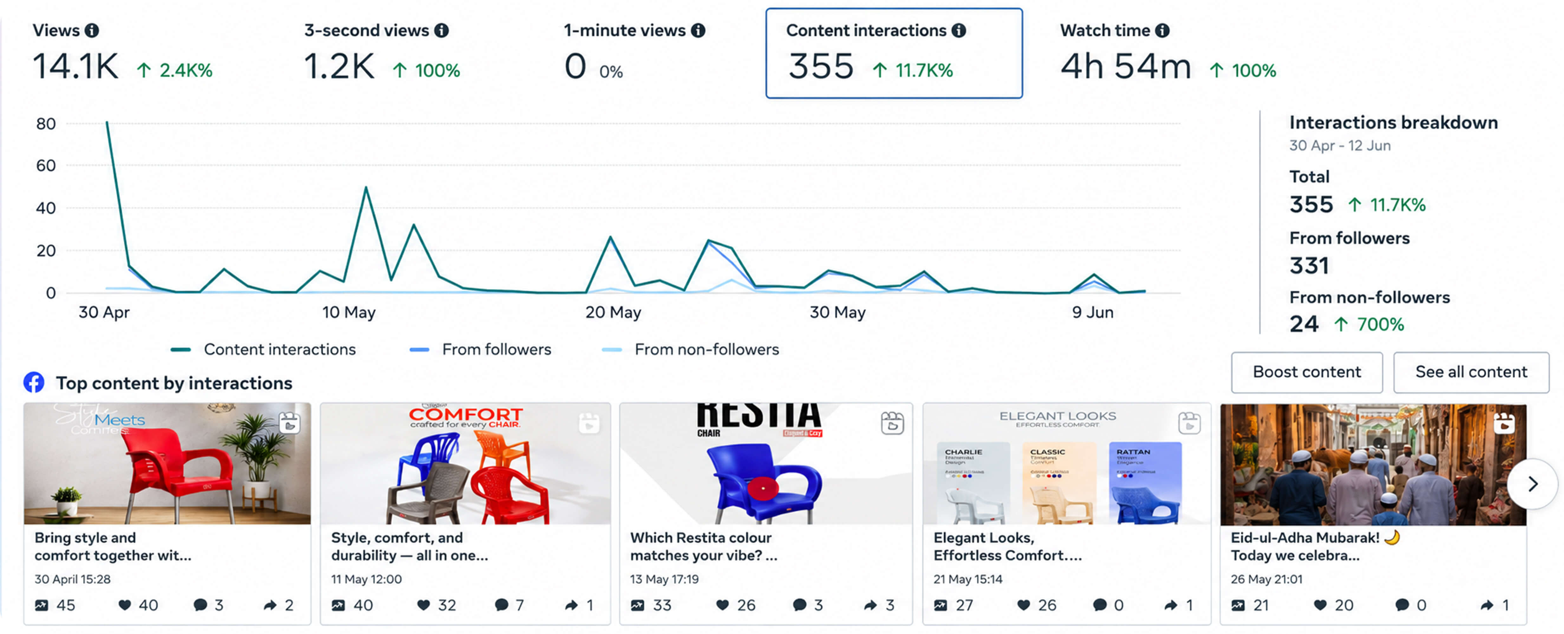The image size is (1564, 634).
Task: Open the Style, comfort, and durability post thumbnail
Action: 465,464
